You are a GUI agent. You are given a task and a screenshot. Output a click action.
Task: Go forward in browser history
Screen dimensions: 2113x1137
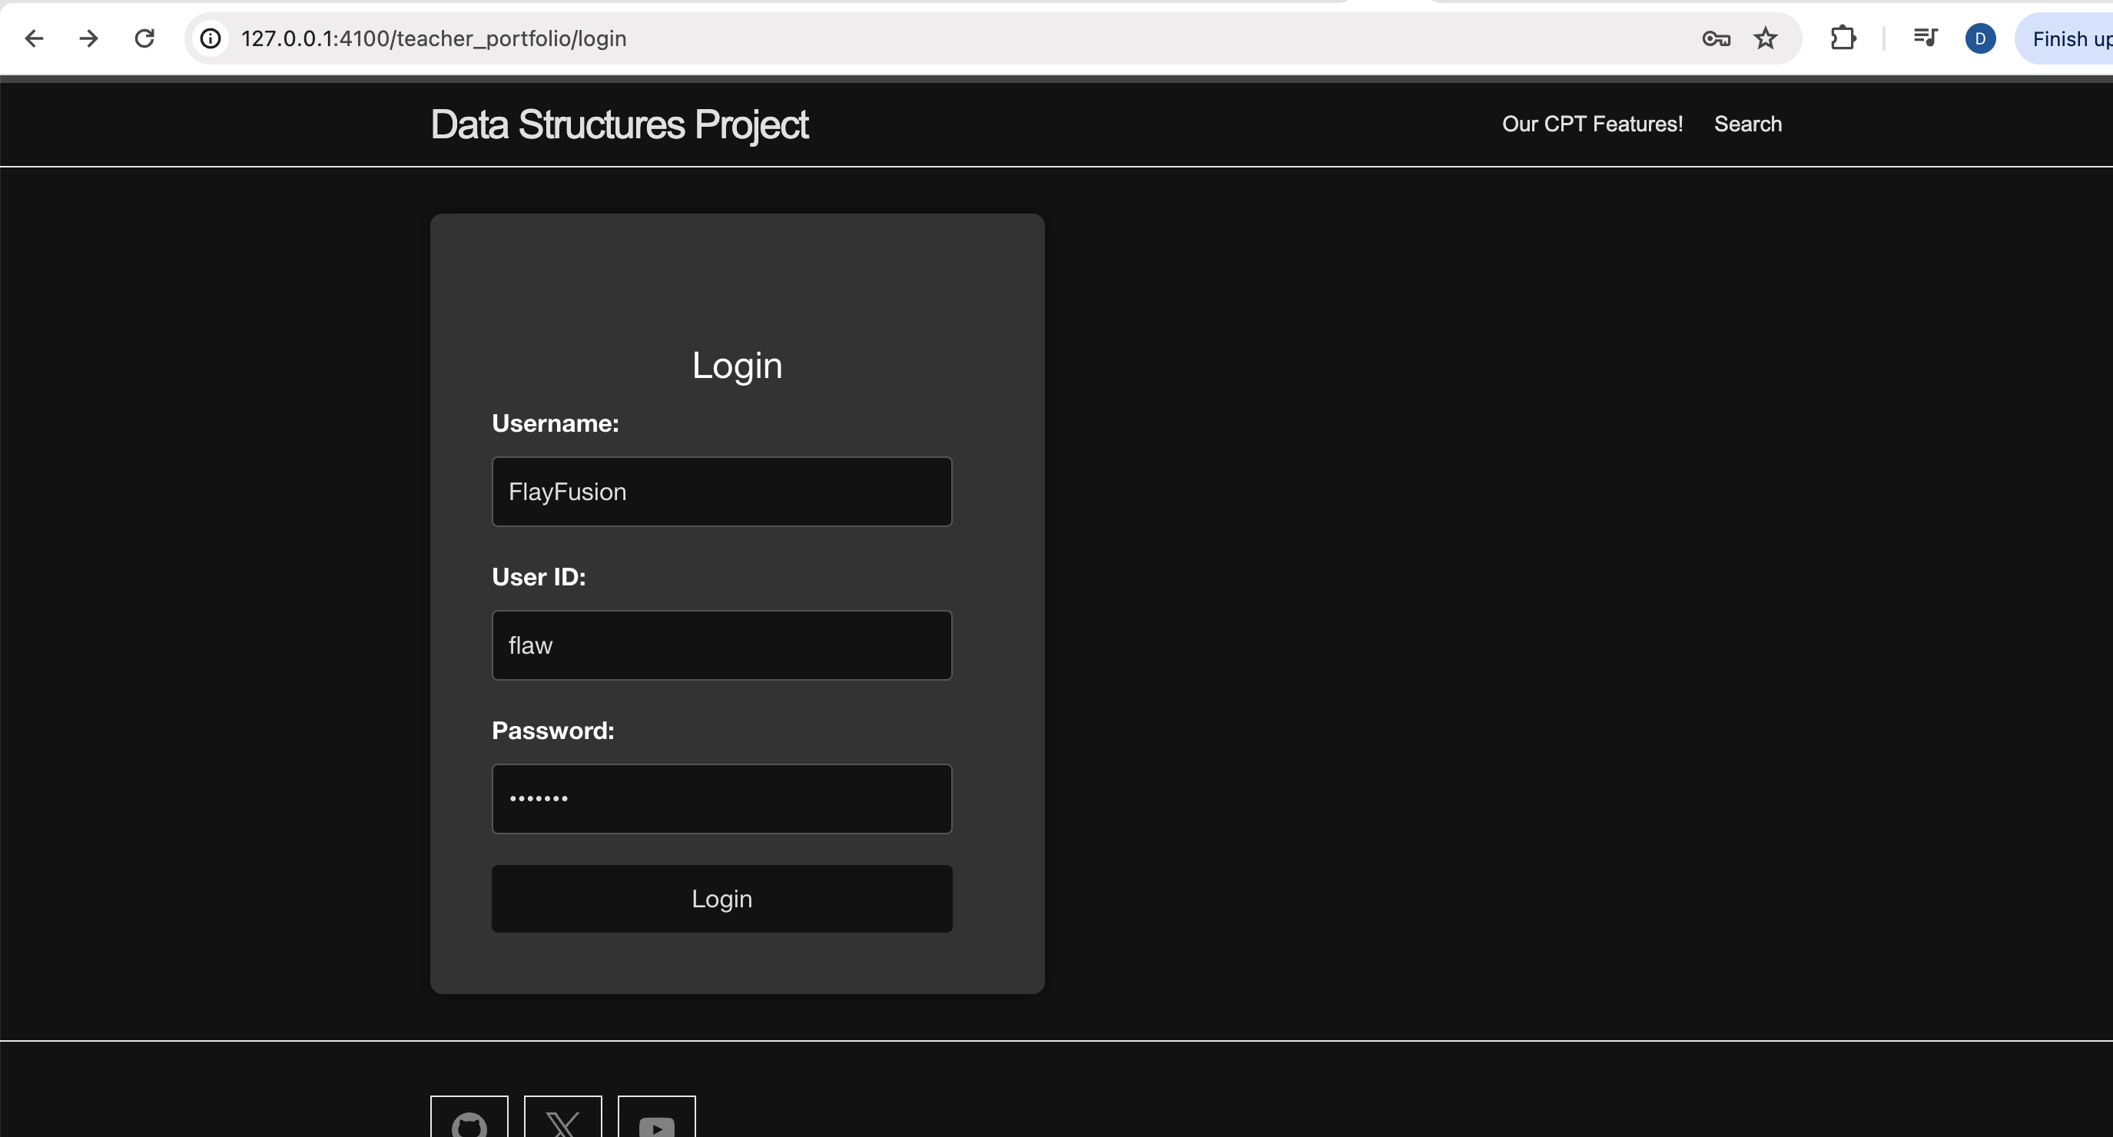click(x=88, y=38)
